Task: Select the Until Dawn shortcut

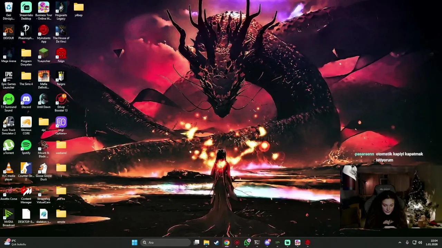Action: [x=44, y=101]
